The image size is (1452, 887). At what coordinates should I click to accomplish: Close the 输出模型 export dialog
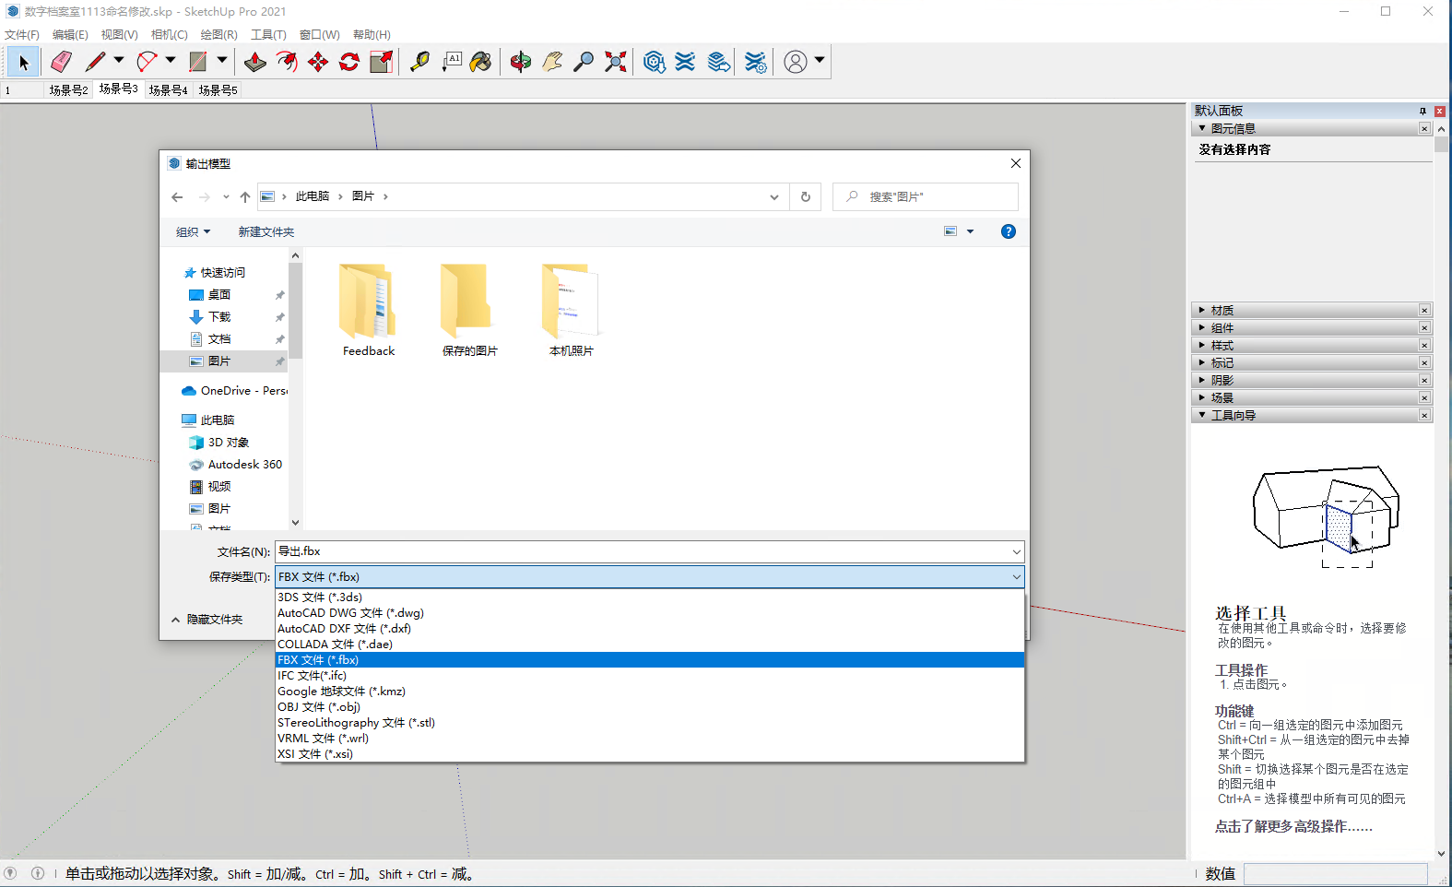point(1015,163)
